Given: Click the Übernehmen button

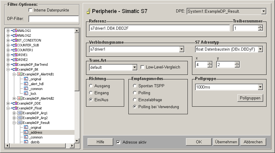Looking at the screenshot, I should click(226, 142).
